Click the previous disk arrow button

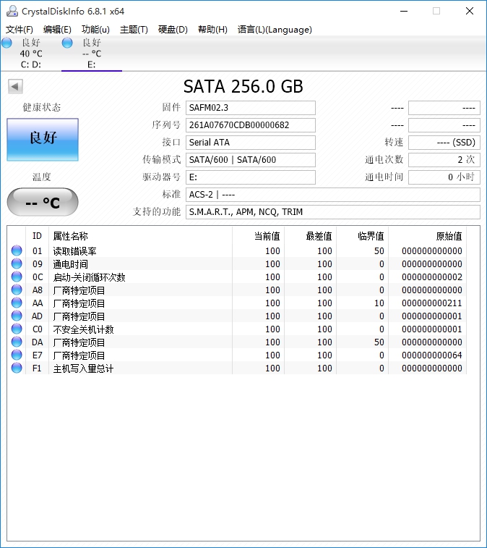(15, 87)
